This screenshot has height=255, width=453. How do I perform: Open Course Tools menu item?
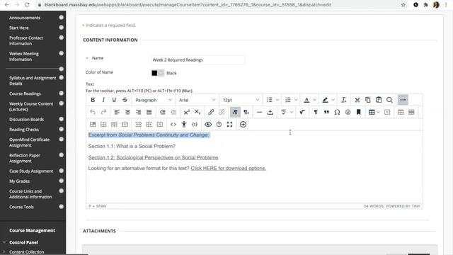21,207
